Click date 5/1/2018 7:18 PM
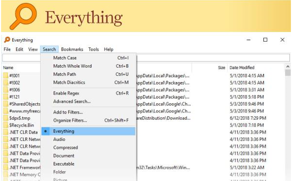The height and width of the screenshot is (181, 292). tap(247, 125)
